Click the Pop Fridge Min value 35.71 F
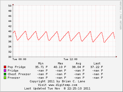The width and height of the screenshot is (123, 92). [x=41, y=67]
